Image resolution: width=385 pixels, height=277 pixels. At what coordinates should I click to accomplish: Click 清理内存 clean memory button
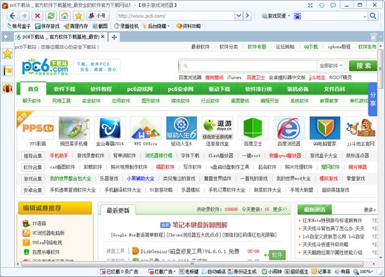tap(76, 26)
